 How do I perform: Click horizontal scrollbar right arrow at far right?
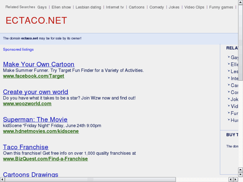click(x=236, y=180)
